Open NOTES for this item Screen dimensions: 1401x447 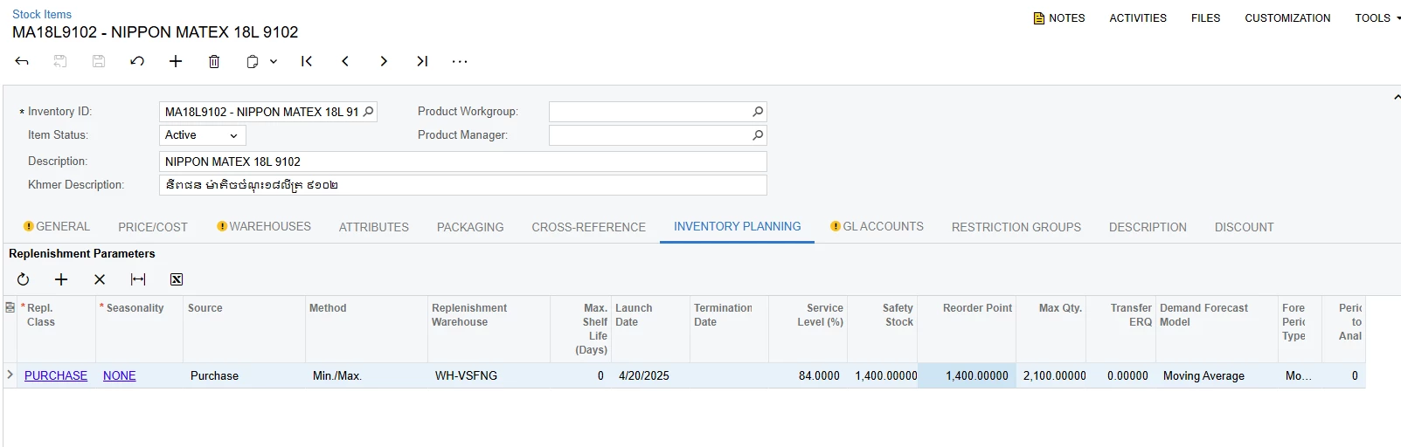(1059, 17)
